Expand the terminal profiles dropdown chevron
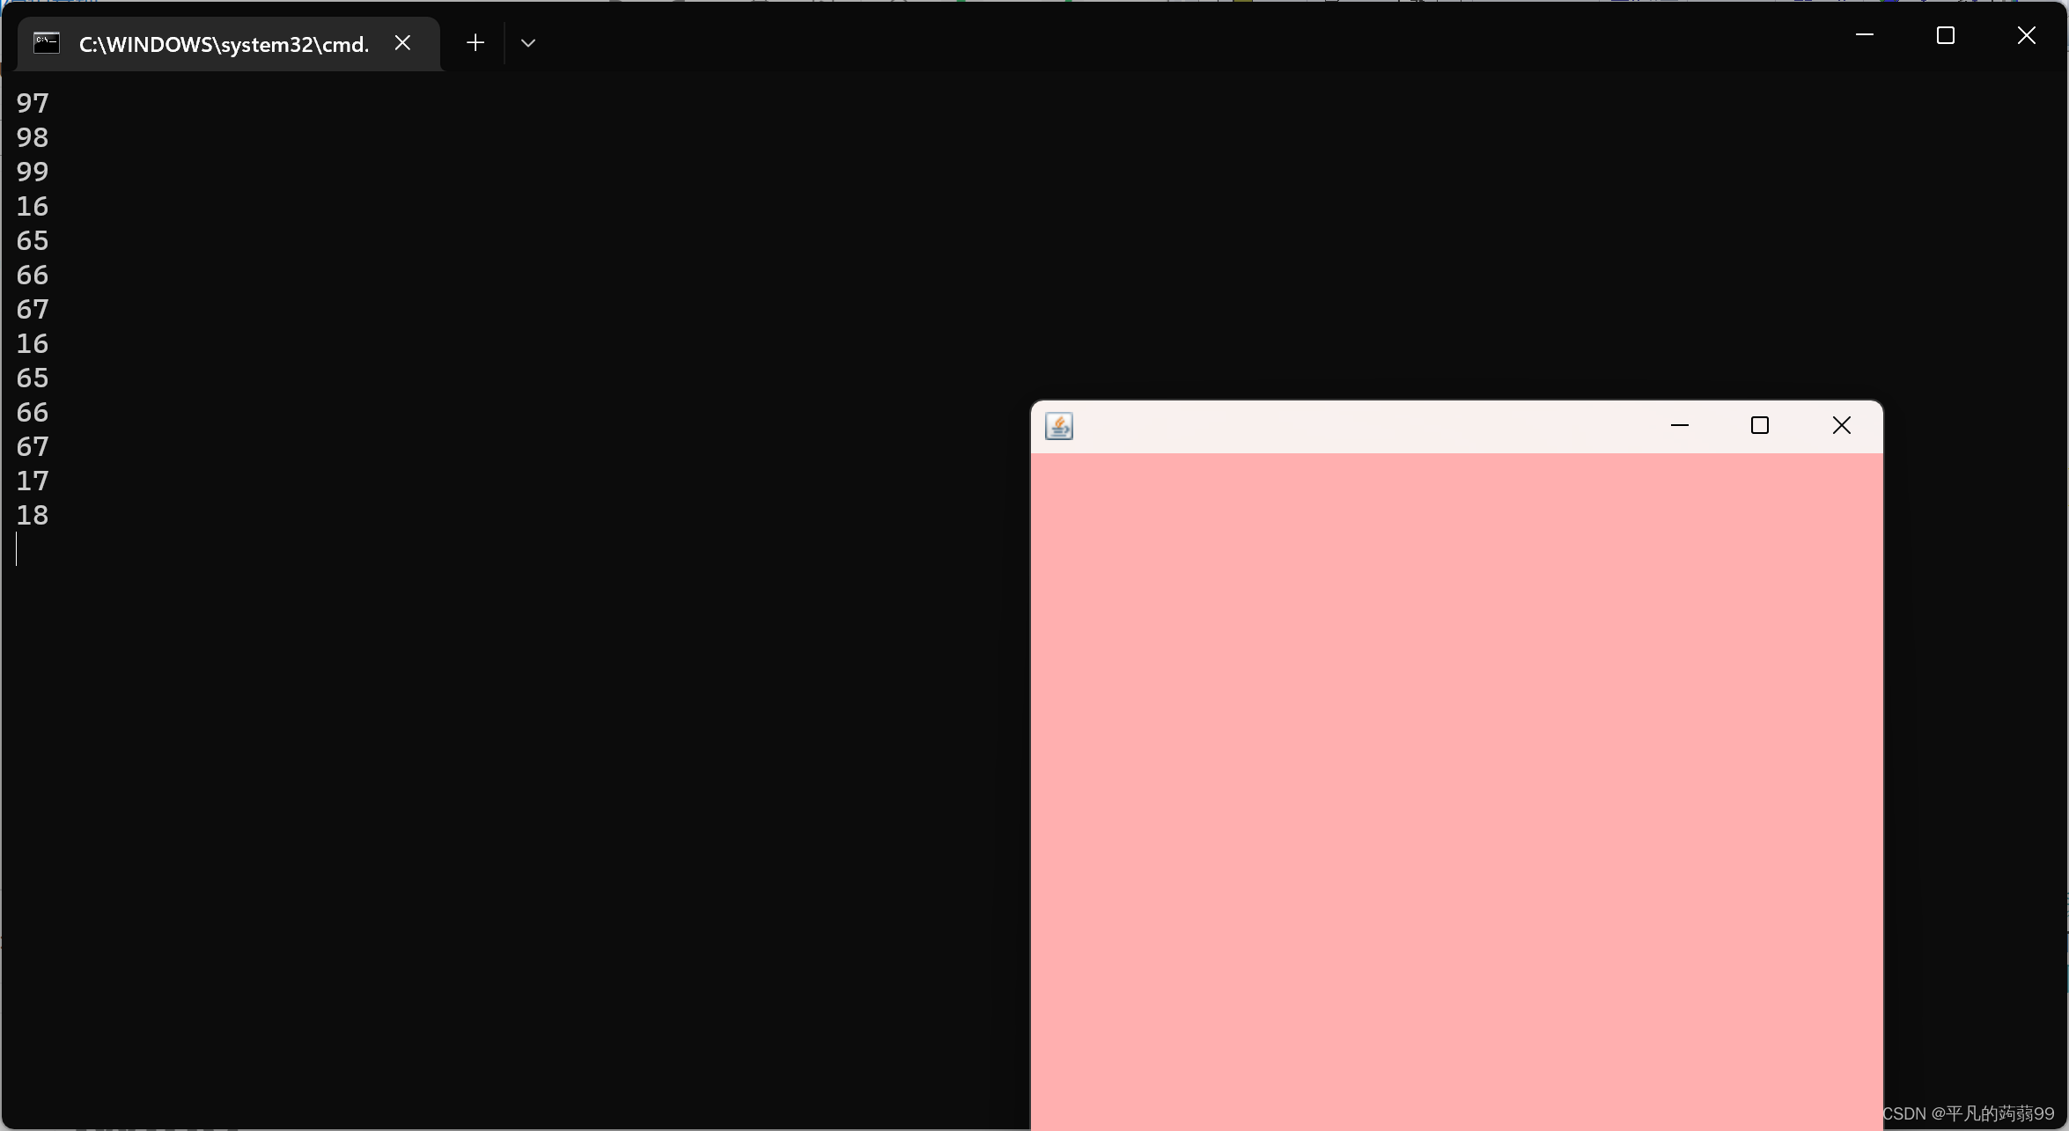The image size is (2069, 1131). (x=528, y=42)
